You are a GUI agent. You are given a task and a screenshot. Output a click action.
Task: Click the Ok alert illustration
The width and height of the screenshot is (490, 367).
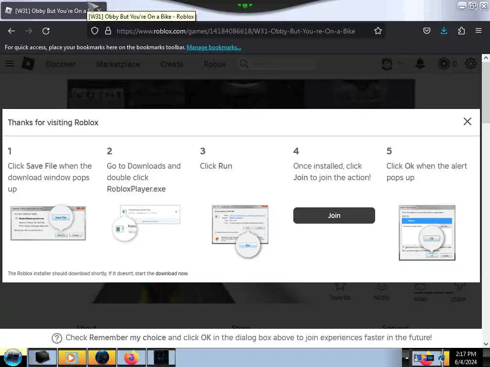(427, 233)
